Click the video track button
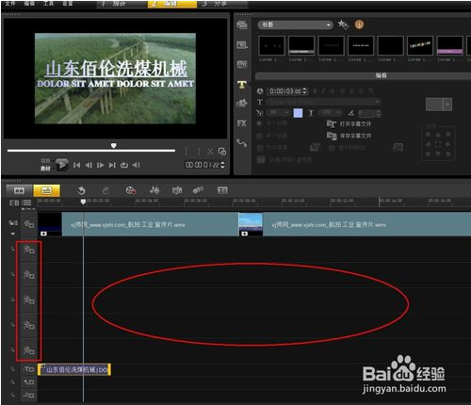The height and width of the screenshot is (405, 471). [29, 224]
